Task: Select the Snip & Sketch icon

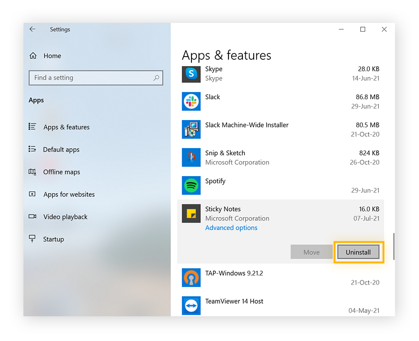Action: pos(191,157)
